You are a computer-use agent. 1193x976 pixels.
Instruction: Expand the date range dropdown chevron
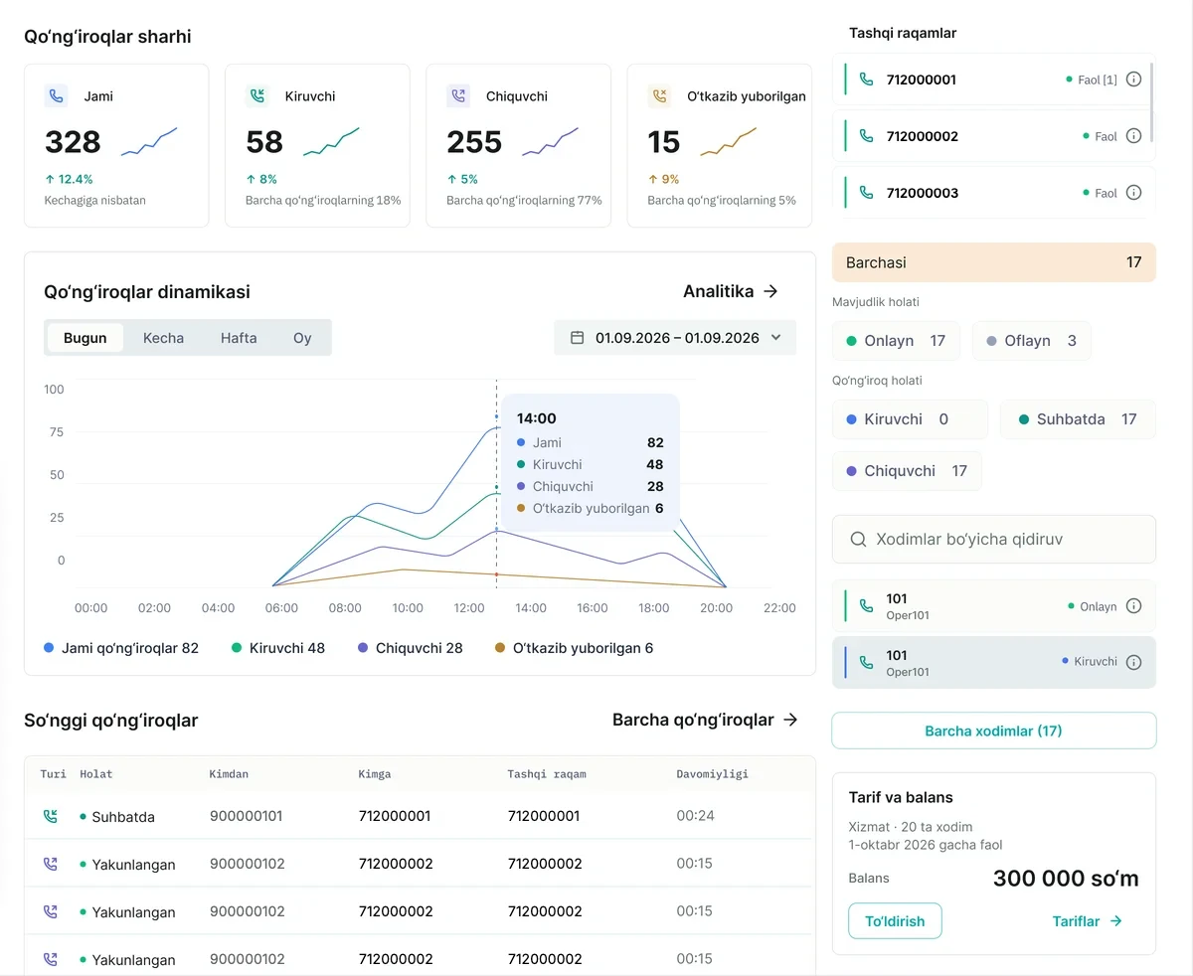776,338
